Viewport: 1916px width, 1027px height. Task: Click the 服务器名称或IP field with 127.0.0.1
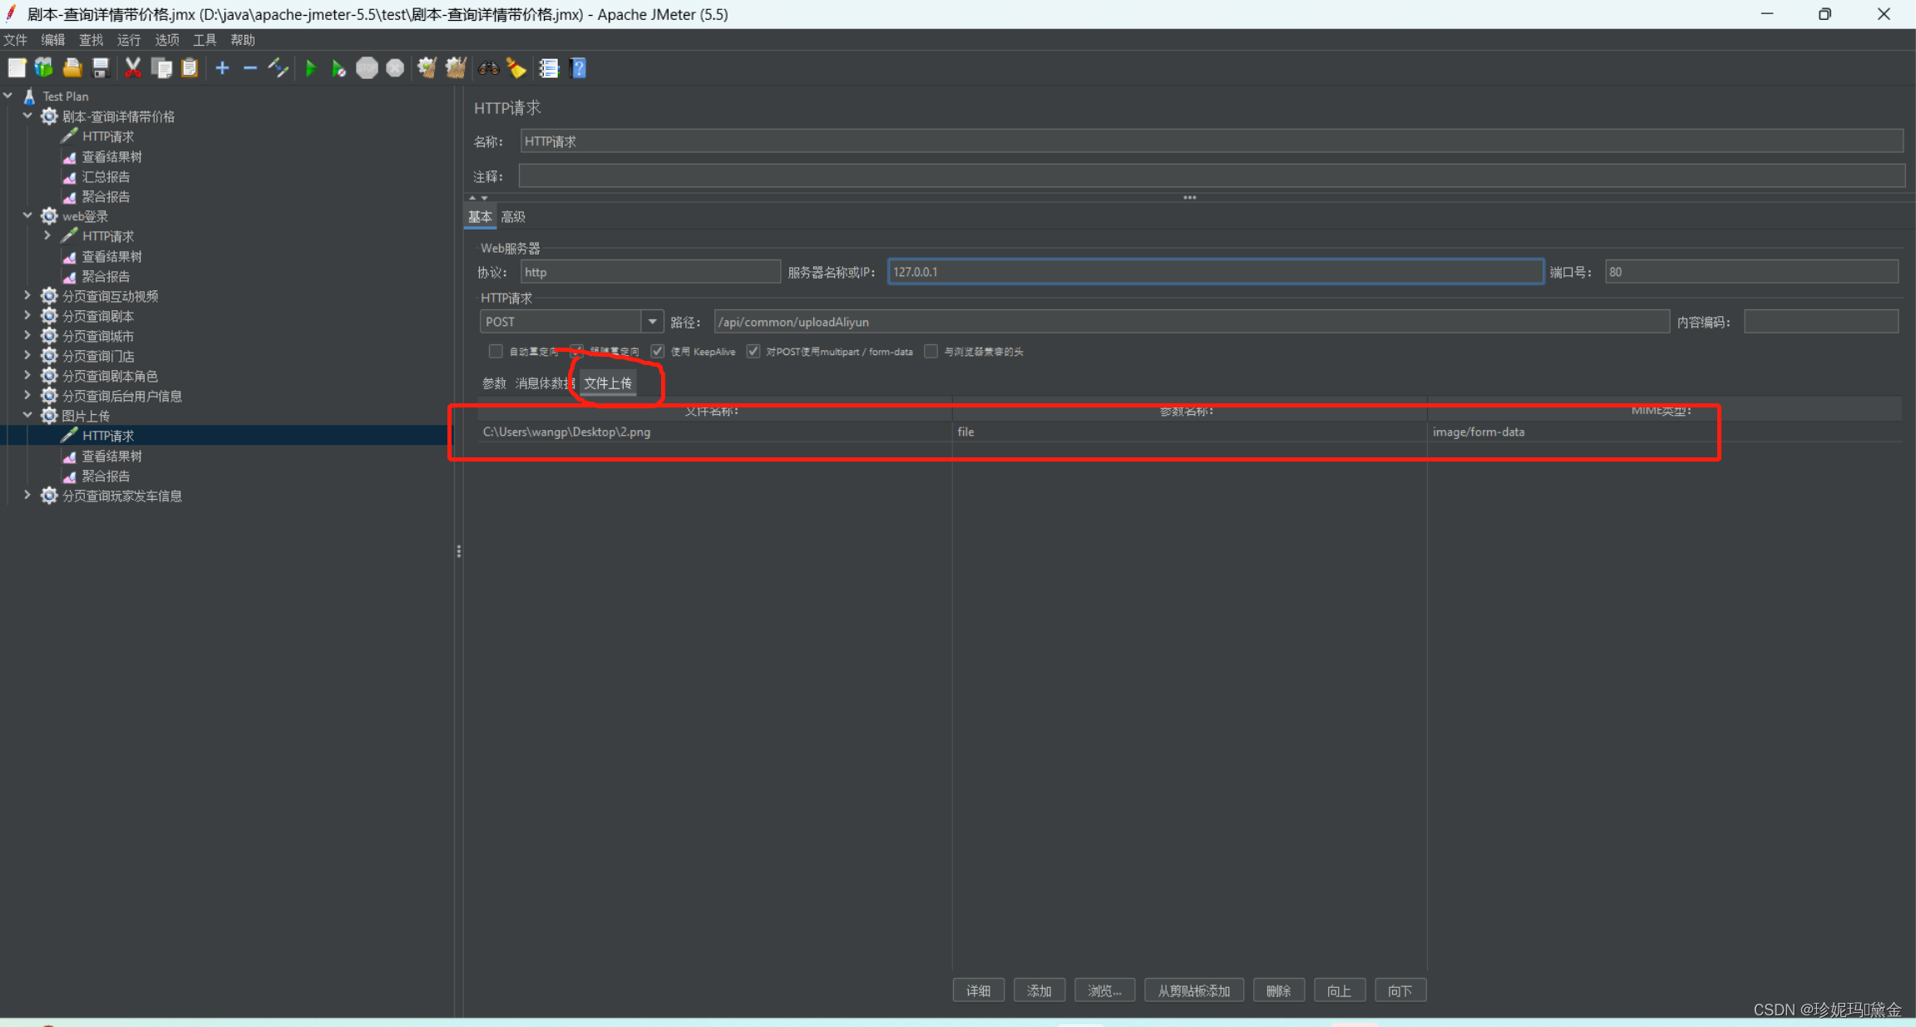[x=1216, y=272]
